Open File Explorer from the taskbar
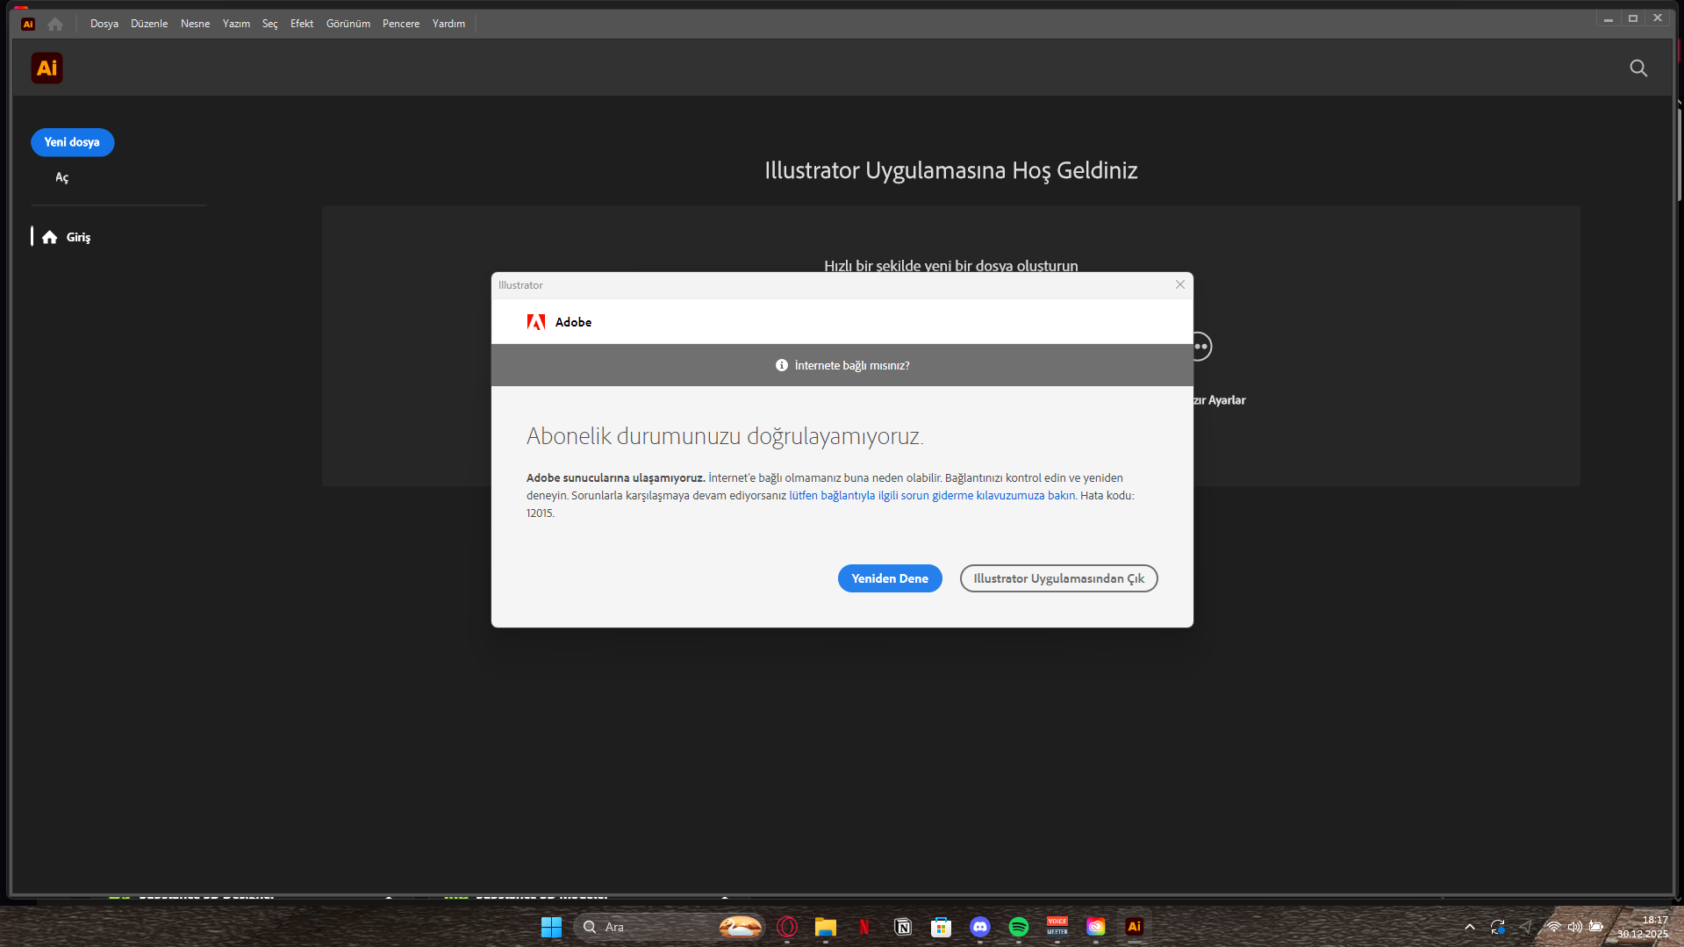Viewport: 1684px width, 947px height. [x=826, y=927]
